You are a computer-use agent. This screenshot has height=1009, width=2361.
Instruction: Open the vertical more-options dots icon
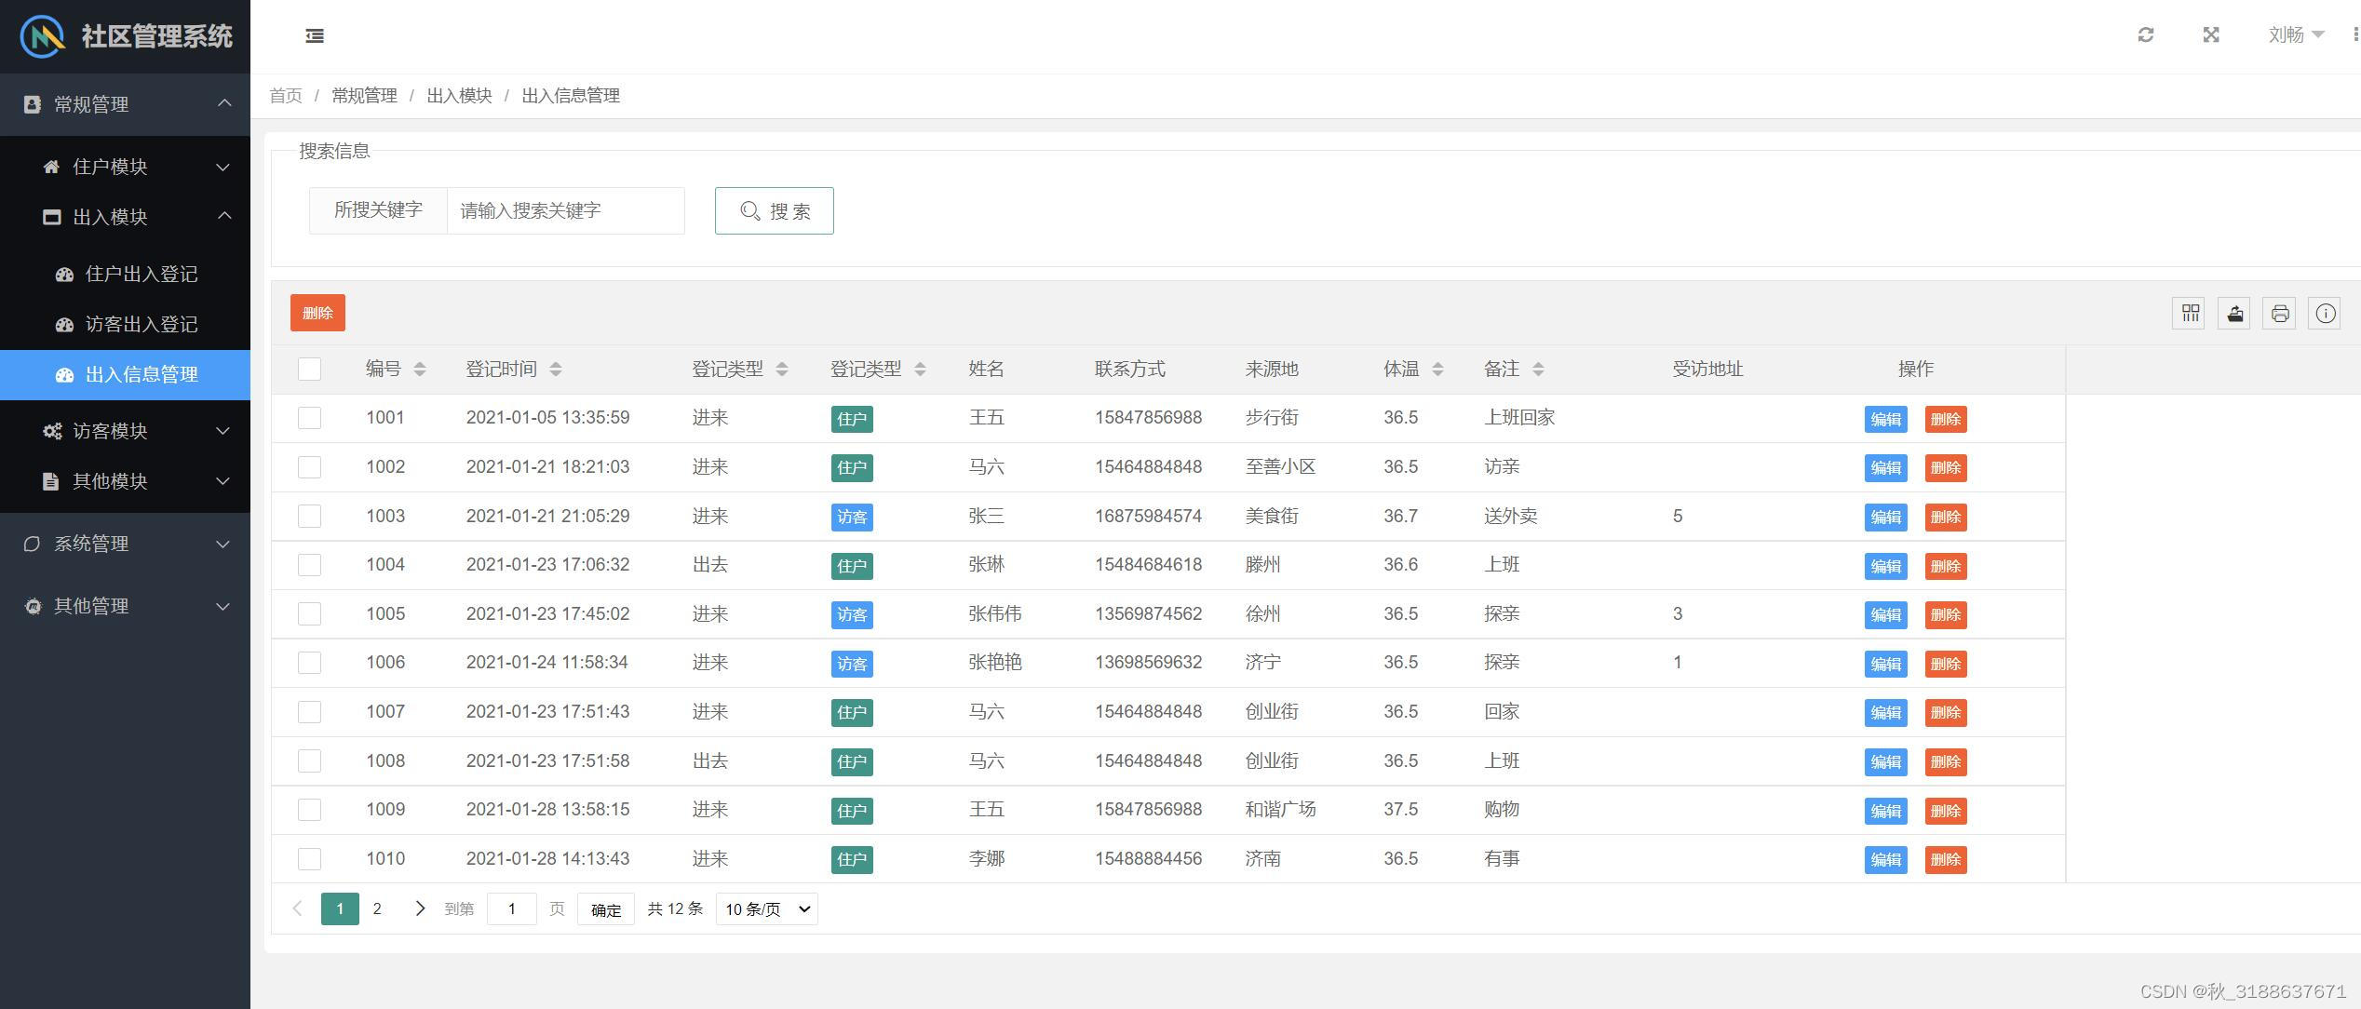[x=2355, y=34]
